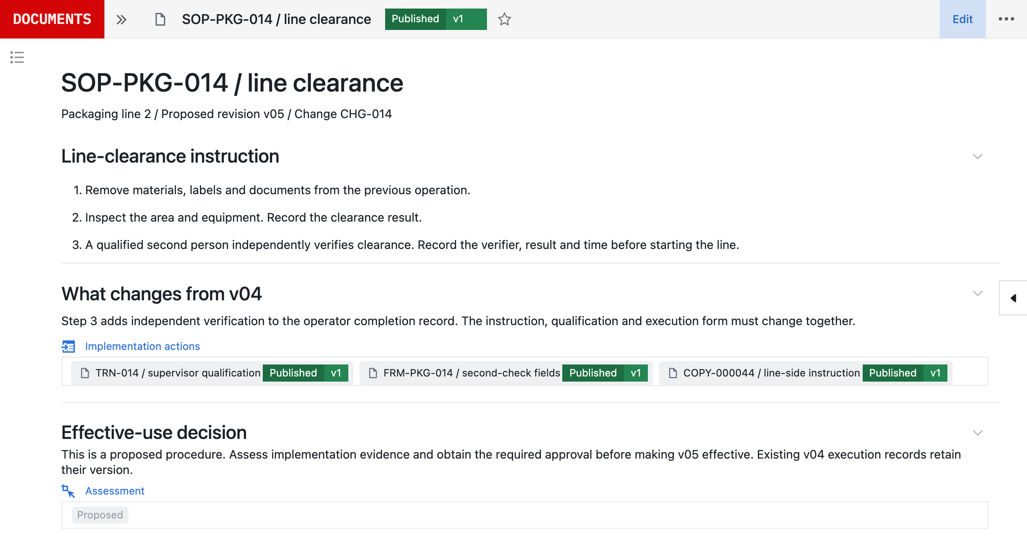
Task: Open the Documents app home
Action: [52, 19]
